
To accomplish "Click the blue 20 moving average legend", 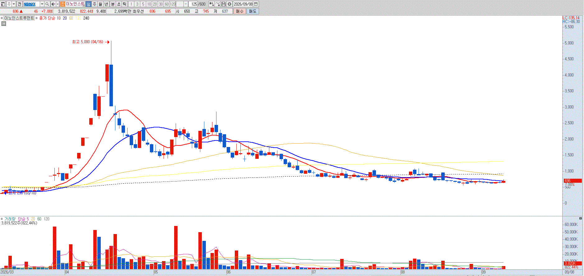I will click(x=65, y=18).
